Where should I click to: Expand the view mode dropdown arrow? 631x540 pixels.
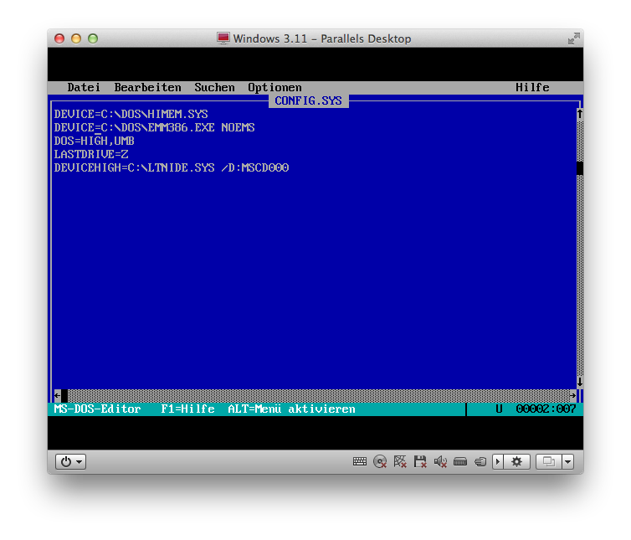pos(568,461)
